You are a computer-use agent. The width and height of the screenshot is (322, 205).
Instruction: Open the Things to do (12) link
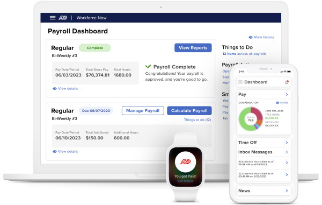[x=197, y=120]
